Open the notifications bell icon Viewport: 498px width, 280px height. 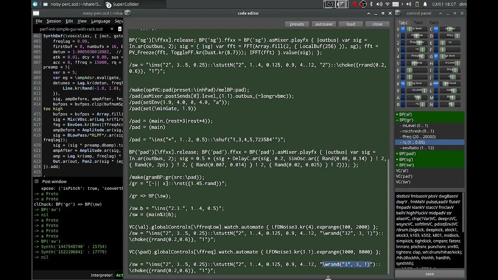425,4
